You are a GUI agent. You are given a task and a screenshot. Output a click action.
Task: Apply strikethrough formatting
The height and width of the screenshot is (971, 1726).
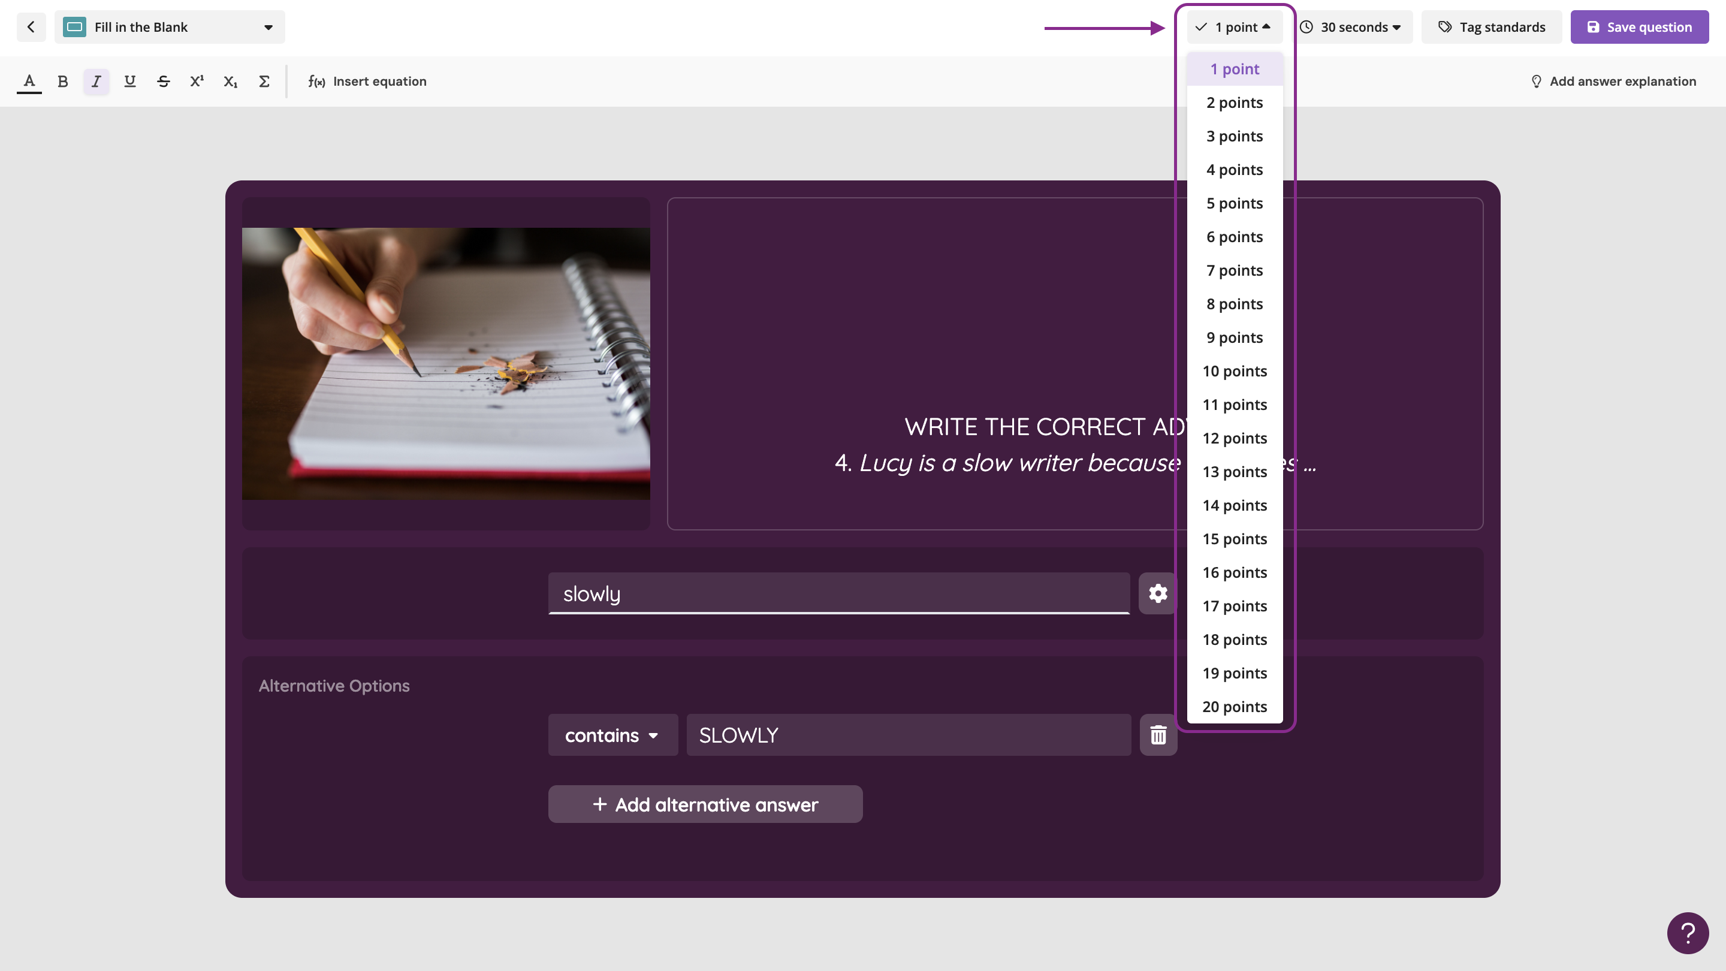click(x=163, y=81)
